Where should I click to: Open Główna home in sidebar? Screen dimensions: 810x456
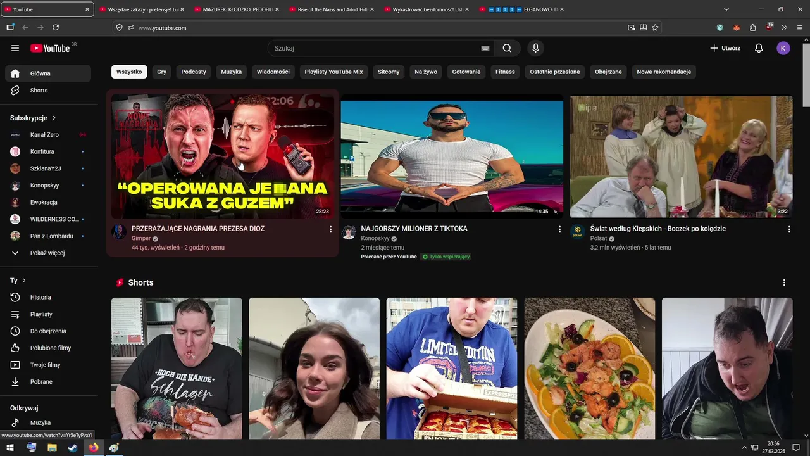coord(48,73)
